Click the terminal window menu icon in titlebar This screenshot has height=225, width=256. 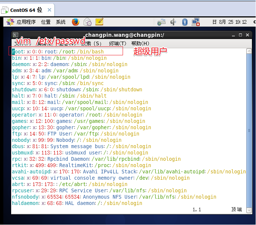(16, 35)
